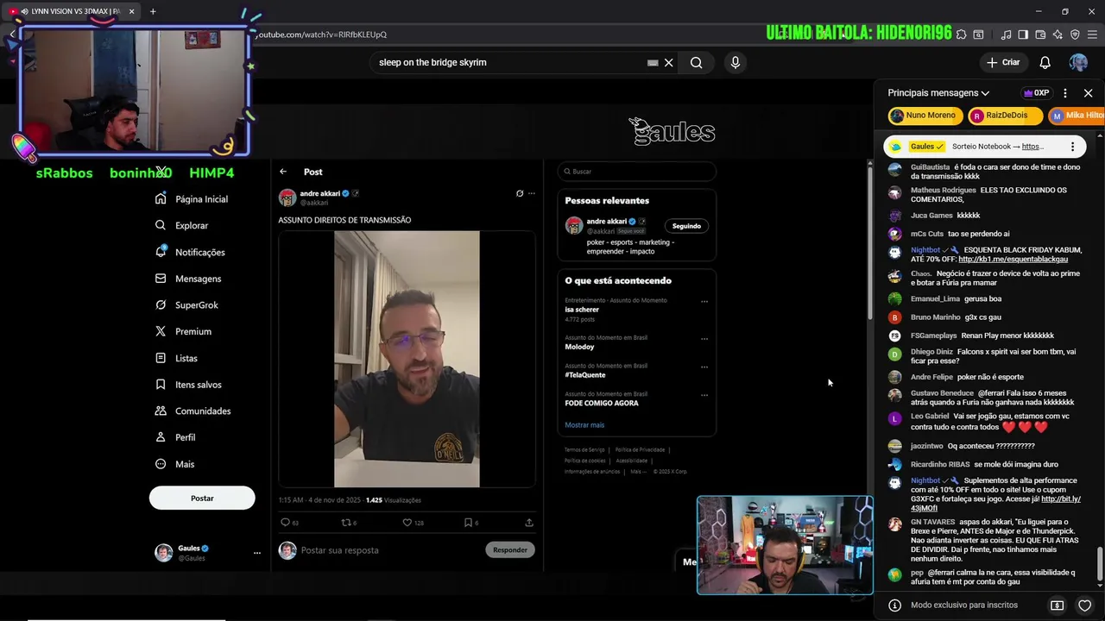The height and width of the screenshot is (621, 1105).
Task: Click the Mostrar mais link
Action: click(x=584, y=425)
